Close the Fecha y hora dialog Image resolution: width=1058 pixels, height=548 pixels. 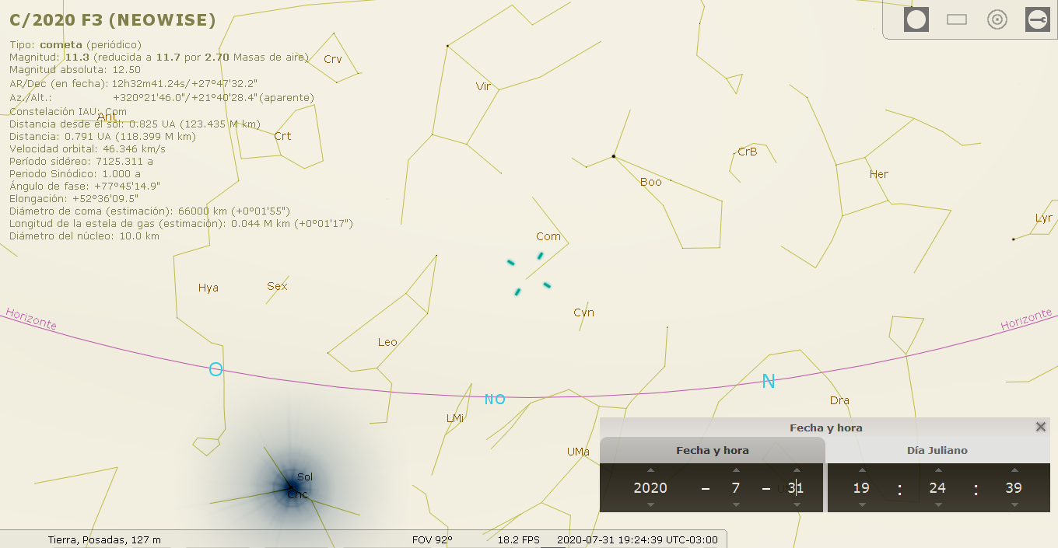point(1041,427)
